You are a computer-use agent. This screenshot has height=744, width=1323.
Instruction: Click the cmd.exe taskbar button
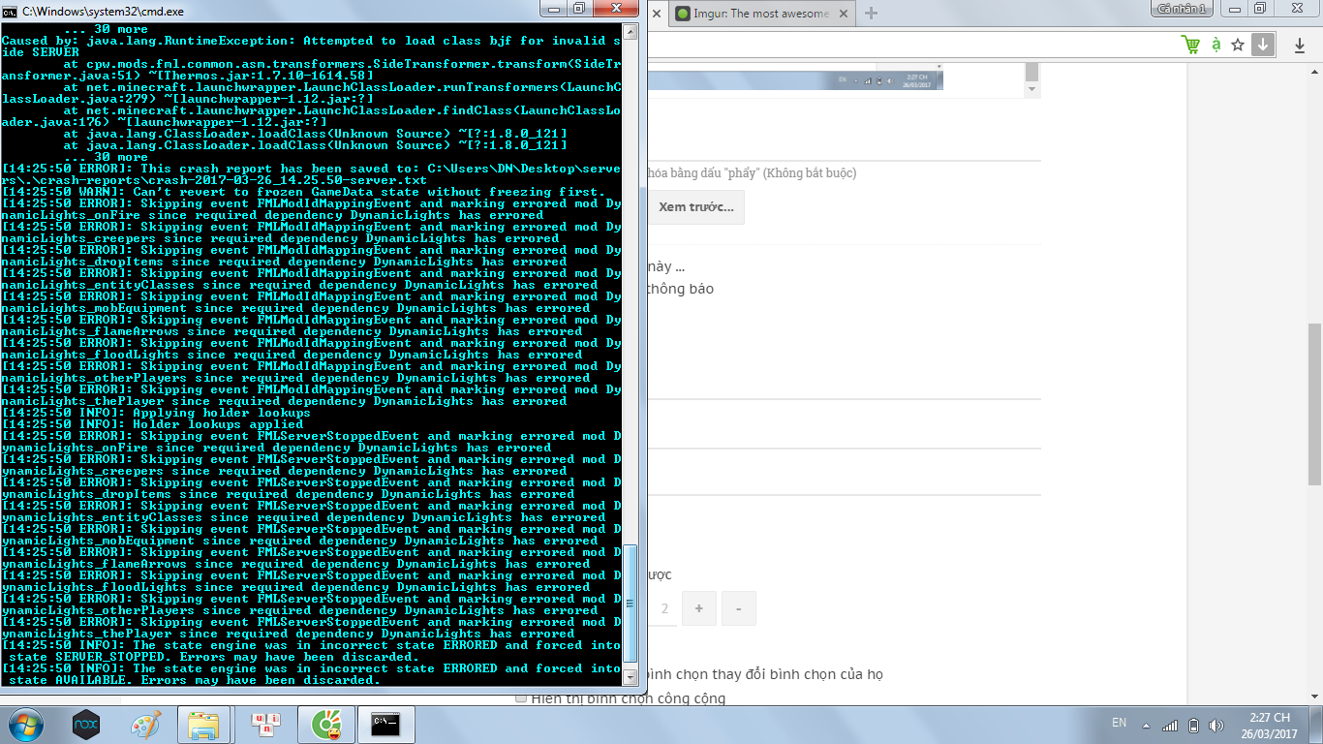point(387,725)
